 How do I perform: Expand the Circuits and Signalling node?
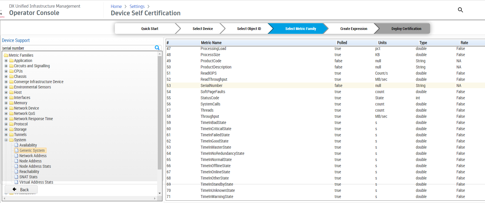6,66
